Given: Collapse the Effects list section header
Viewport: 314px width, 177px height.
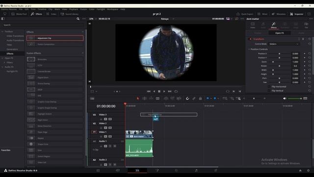Looking at the screenshot, I should point(83,32).
